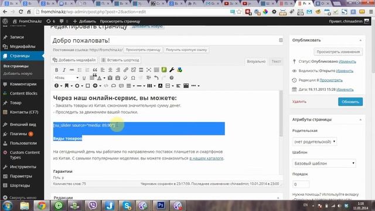Click Изменить next to Видимость
Image resolution: width=375 pixels, height=211 pixels.
(x=345, y=71)
